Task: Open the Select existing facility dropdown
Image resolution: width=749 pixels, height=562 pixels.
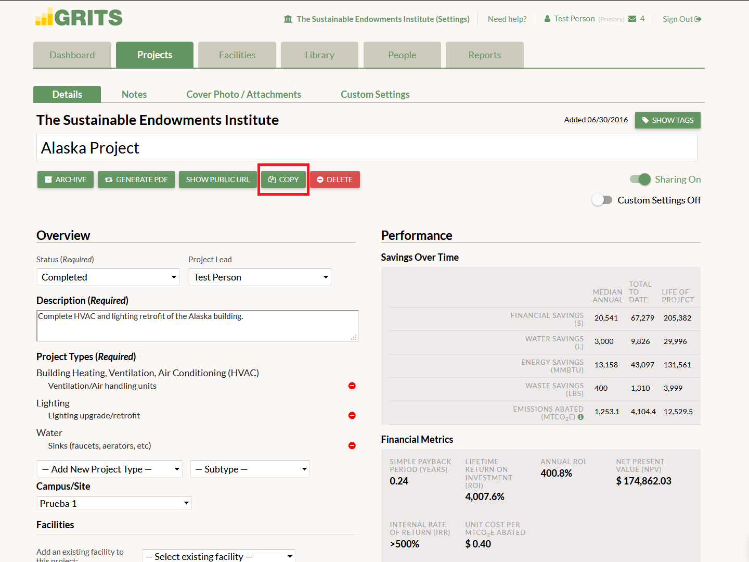Action: [x=218, y=556]
